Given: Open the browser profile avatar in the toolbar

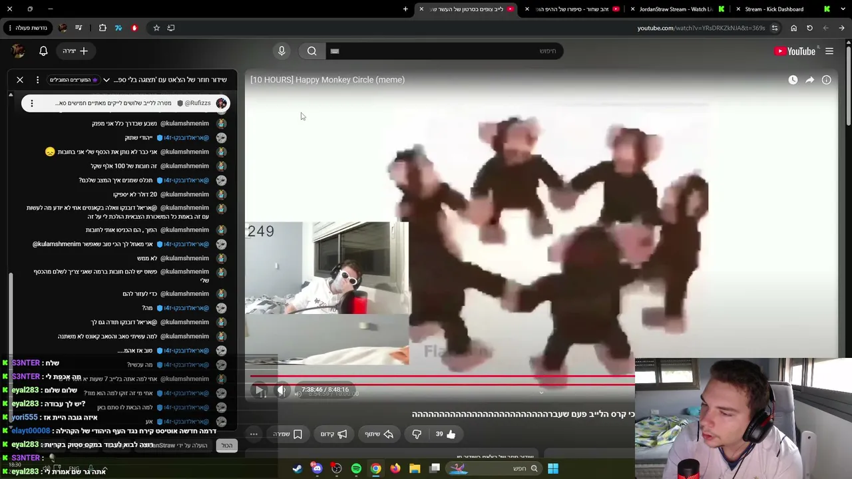Looking at the screenshot, I should coord(63,28).
